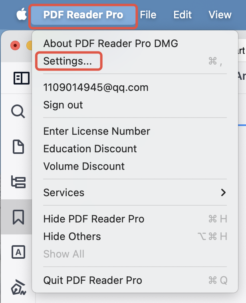Choose Enter License Number
The image size is (246, 303).
(97, 131)
